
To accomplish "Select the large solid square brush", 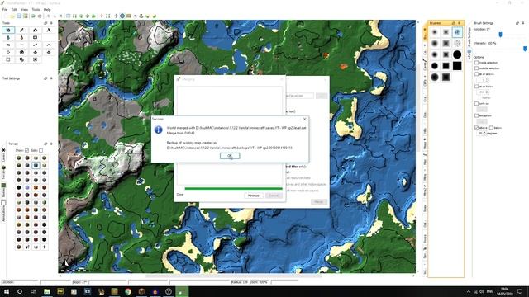I will tap(457, 66).
